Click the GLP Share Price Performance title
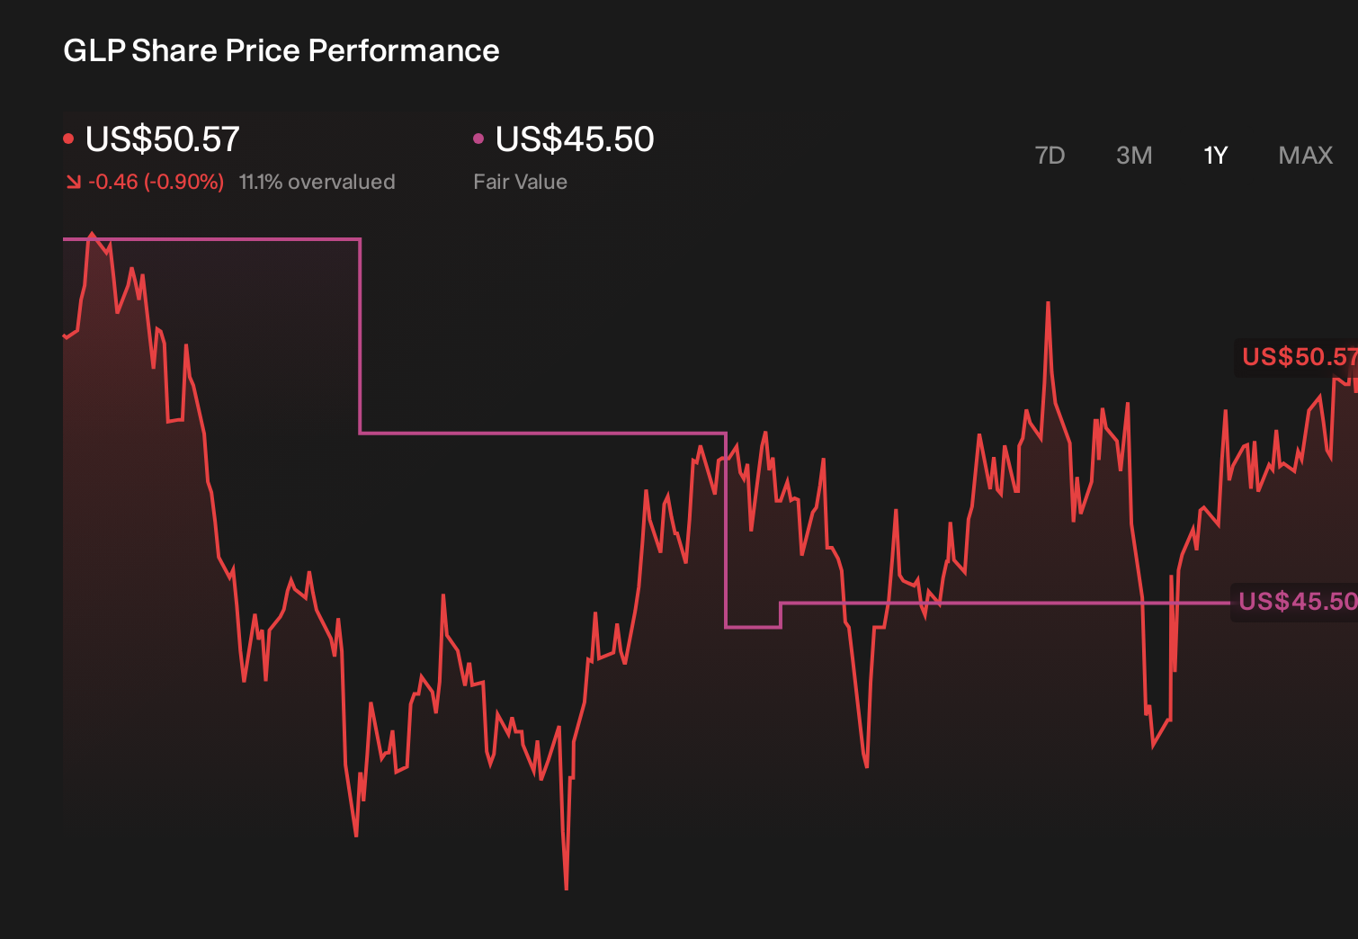The width and height of the screenshot is (1358, 939). coord(281,50)
